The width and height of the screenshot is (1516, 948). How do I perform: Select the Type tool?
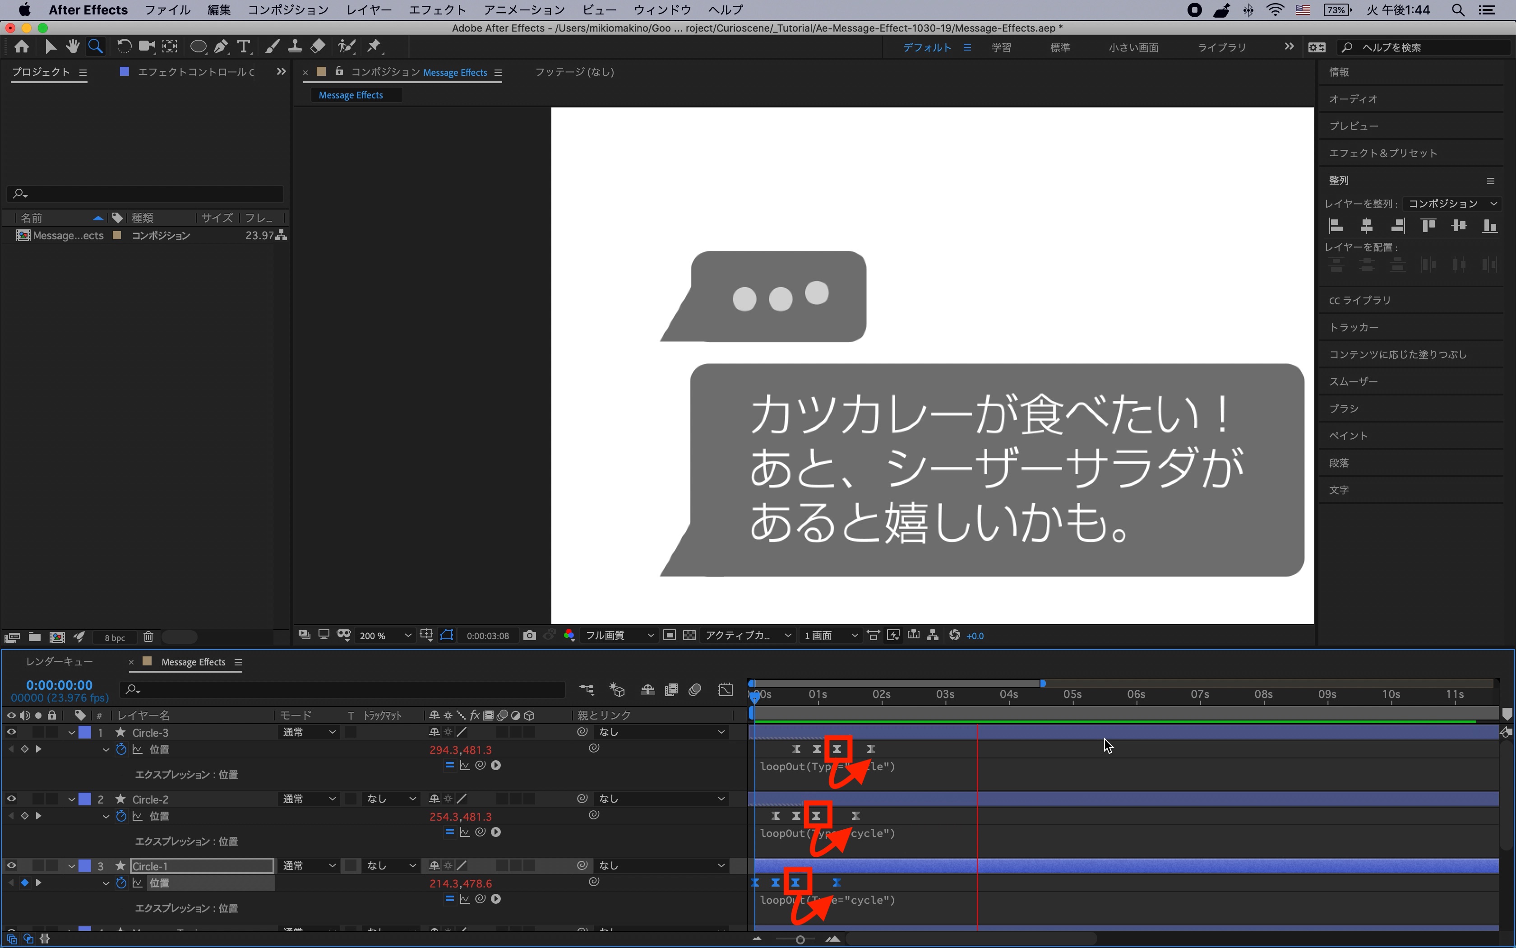coord(244,46)
